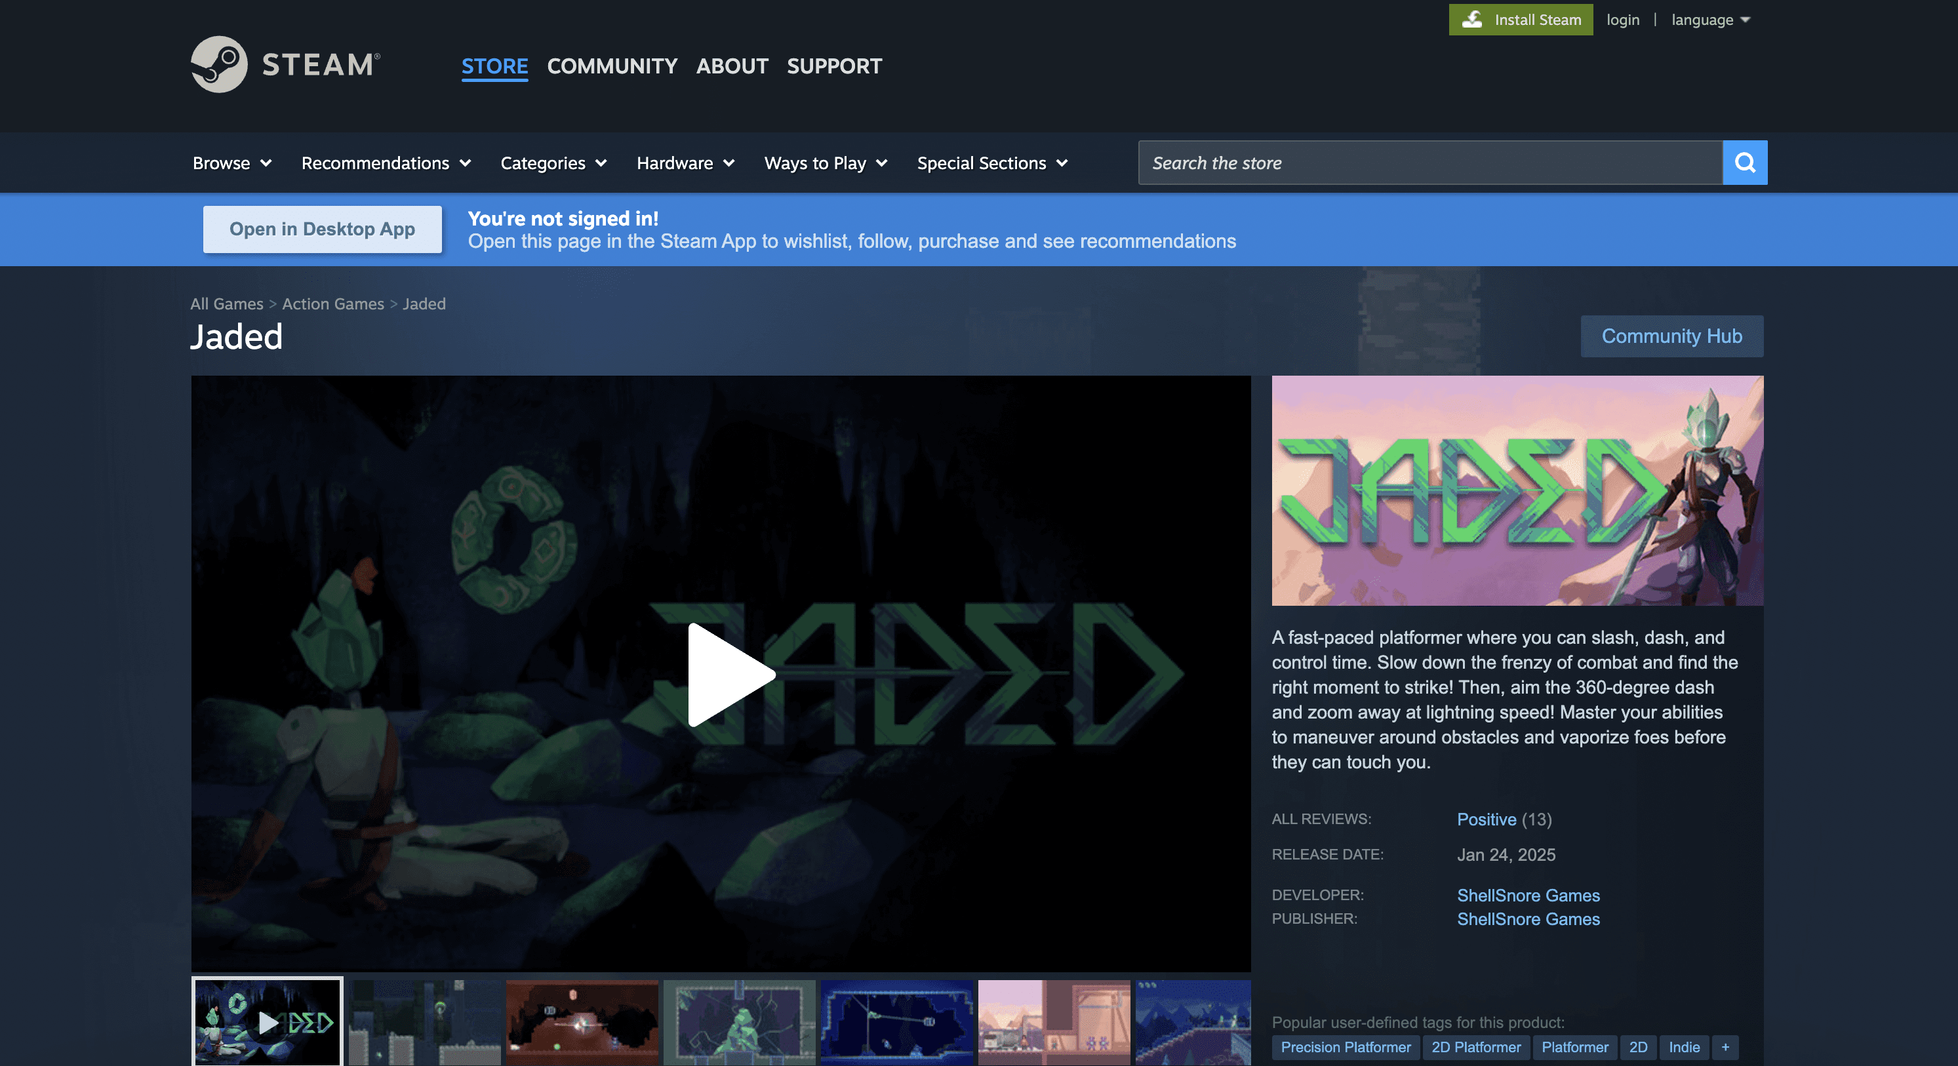Image resolution: width=1958 pixels, height=1066 pixels.
Task: Click the Steam logo icon
Action: (219, 65)
